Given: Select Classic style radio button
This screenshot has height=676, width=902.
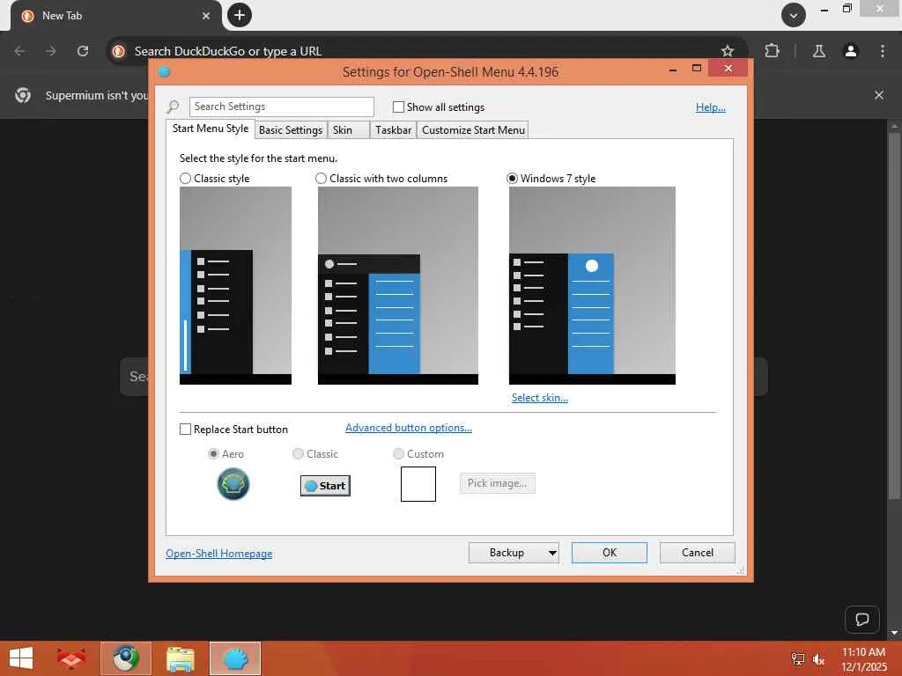Looking at the screenshot, I should (185, 179).
